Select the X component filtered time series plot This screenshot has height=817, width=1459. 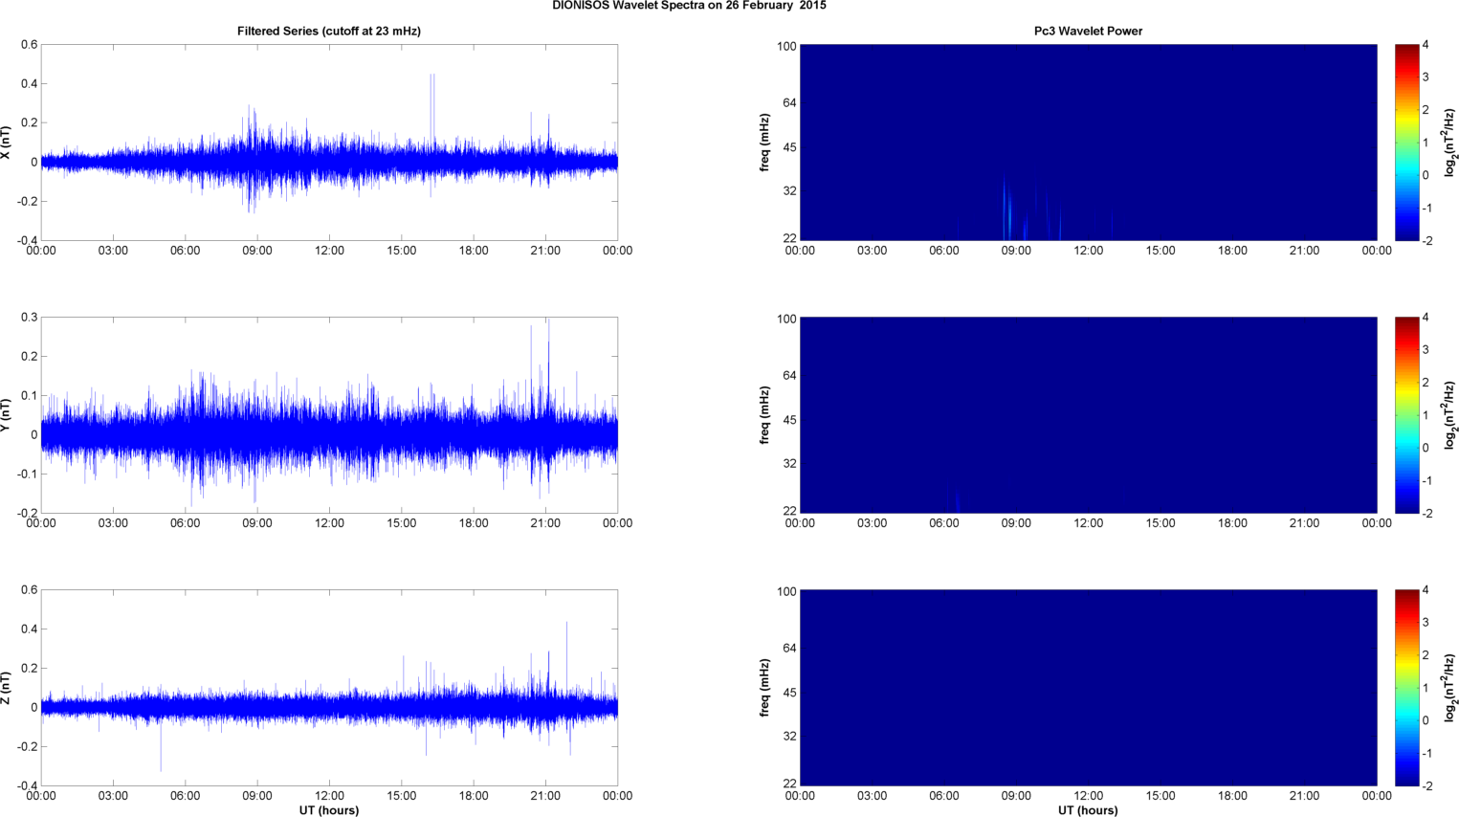pyautogui.click(x=329, y=143)
